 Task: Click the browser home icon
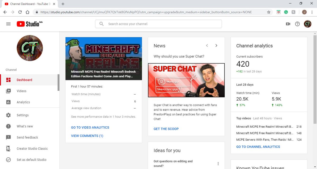27,12
